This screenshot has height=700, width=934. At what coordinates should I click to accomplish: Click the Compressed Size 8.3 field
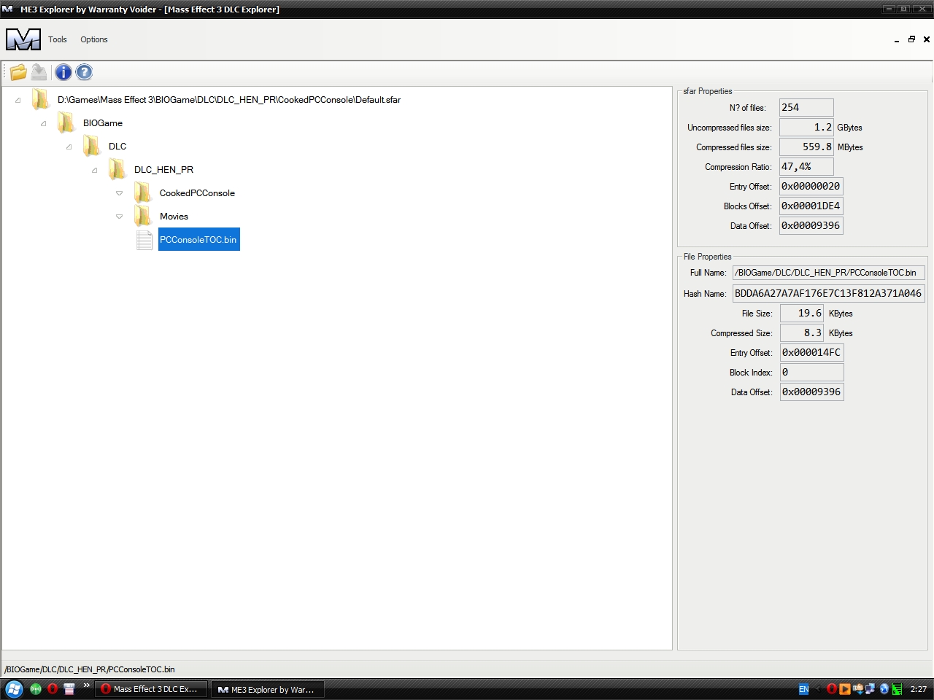[x=803, y=333]
